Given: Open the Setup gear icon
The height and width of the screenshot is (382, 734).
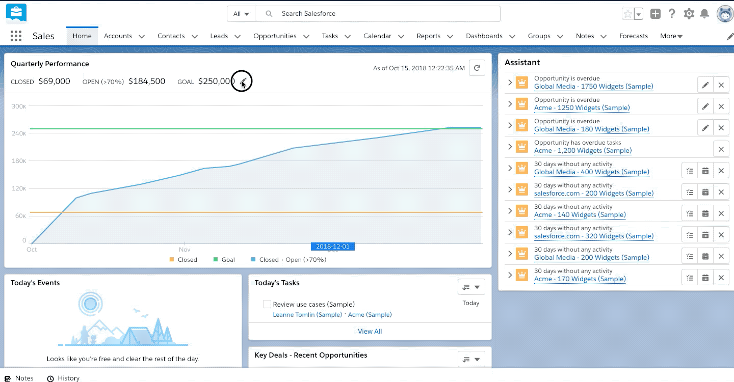Looking at the screenshot, I should pos(689,14).
